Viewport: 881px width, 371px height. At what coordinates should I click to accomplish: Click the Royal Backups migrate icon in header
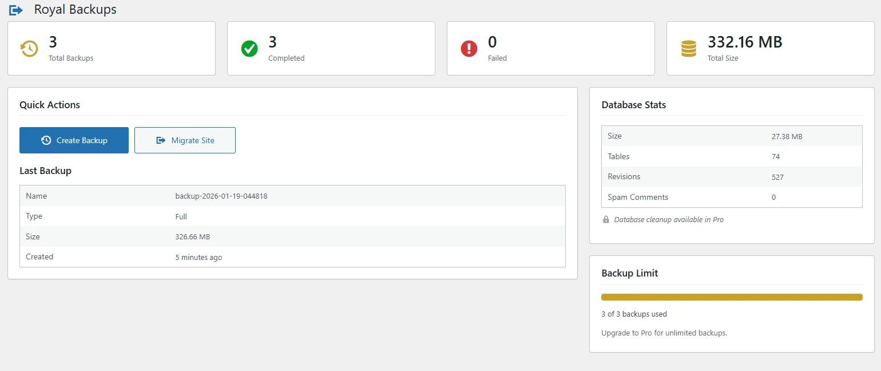pyautogui.click(x=15, y=9)
